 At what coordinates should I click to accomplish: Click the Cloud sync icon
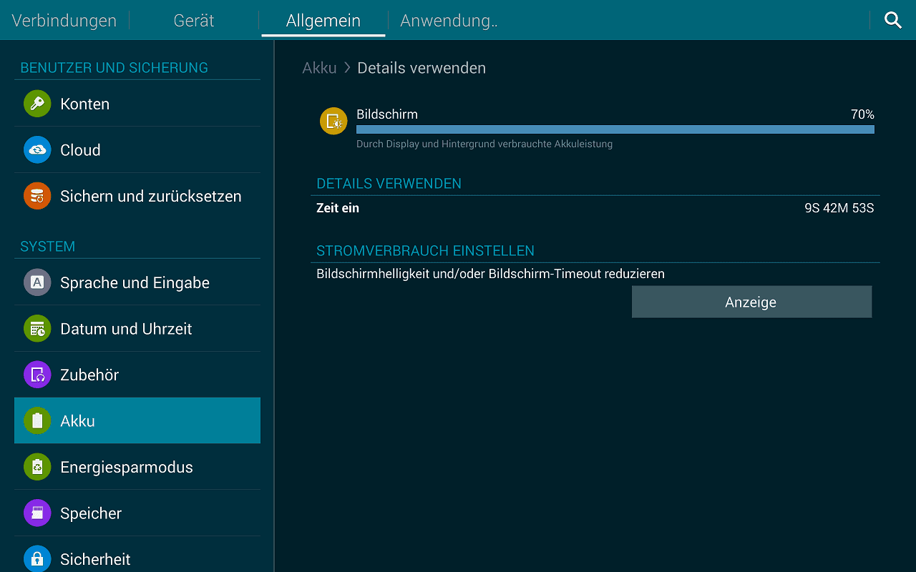coord(37,150)
